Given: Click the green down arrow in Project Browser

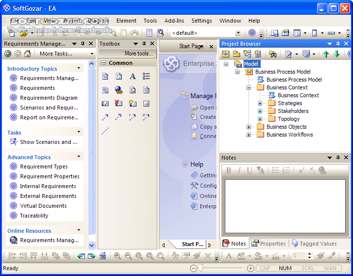Looking at the screenshot, I should [x=337, y=54].
